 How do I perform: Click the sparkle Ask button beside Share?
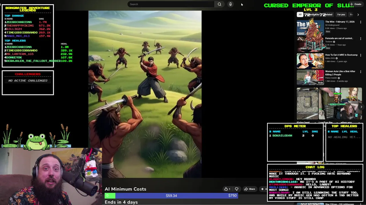point(263,189)
